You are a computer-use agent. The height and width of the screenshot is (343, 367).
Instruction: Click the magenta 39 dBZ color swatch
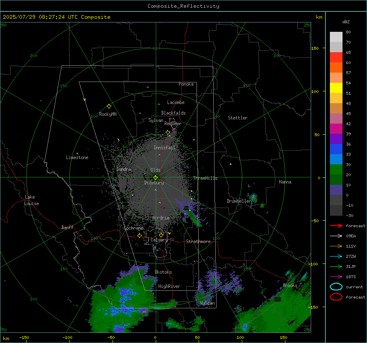336,129
